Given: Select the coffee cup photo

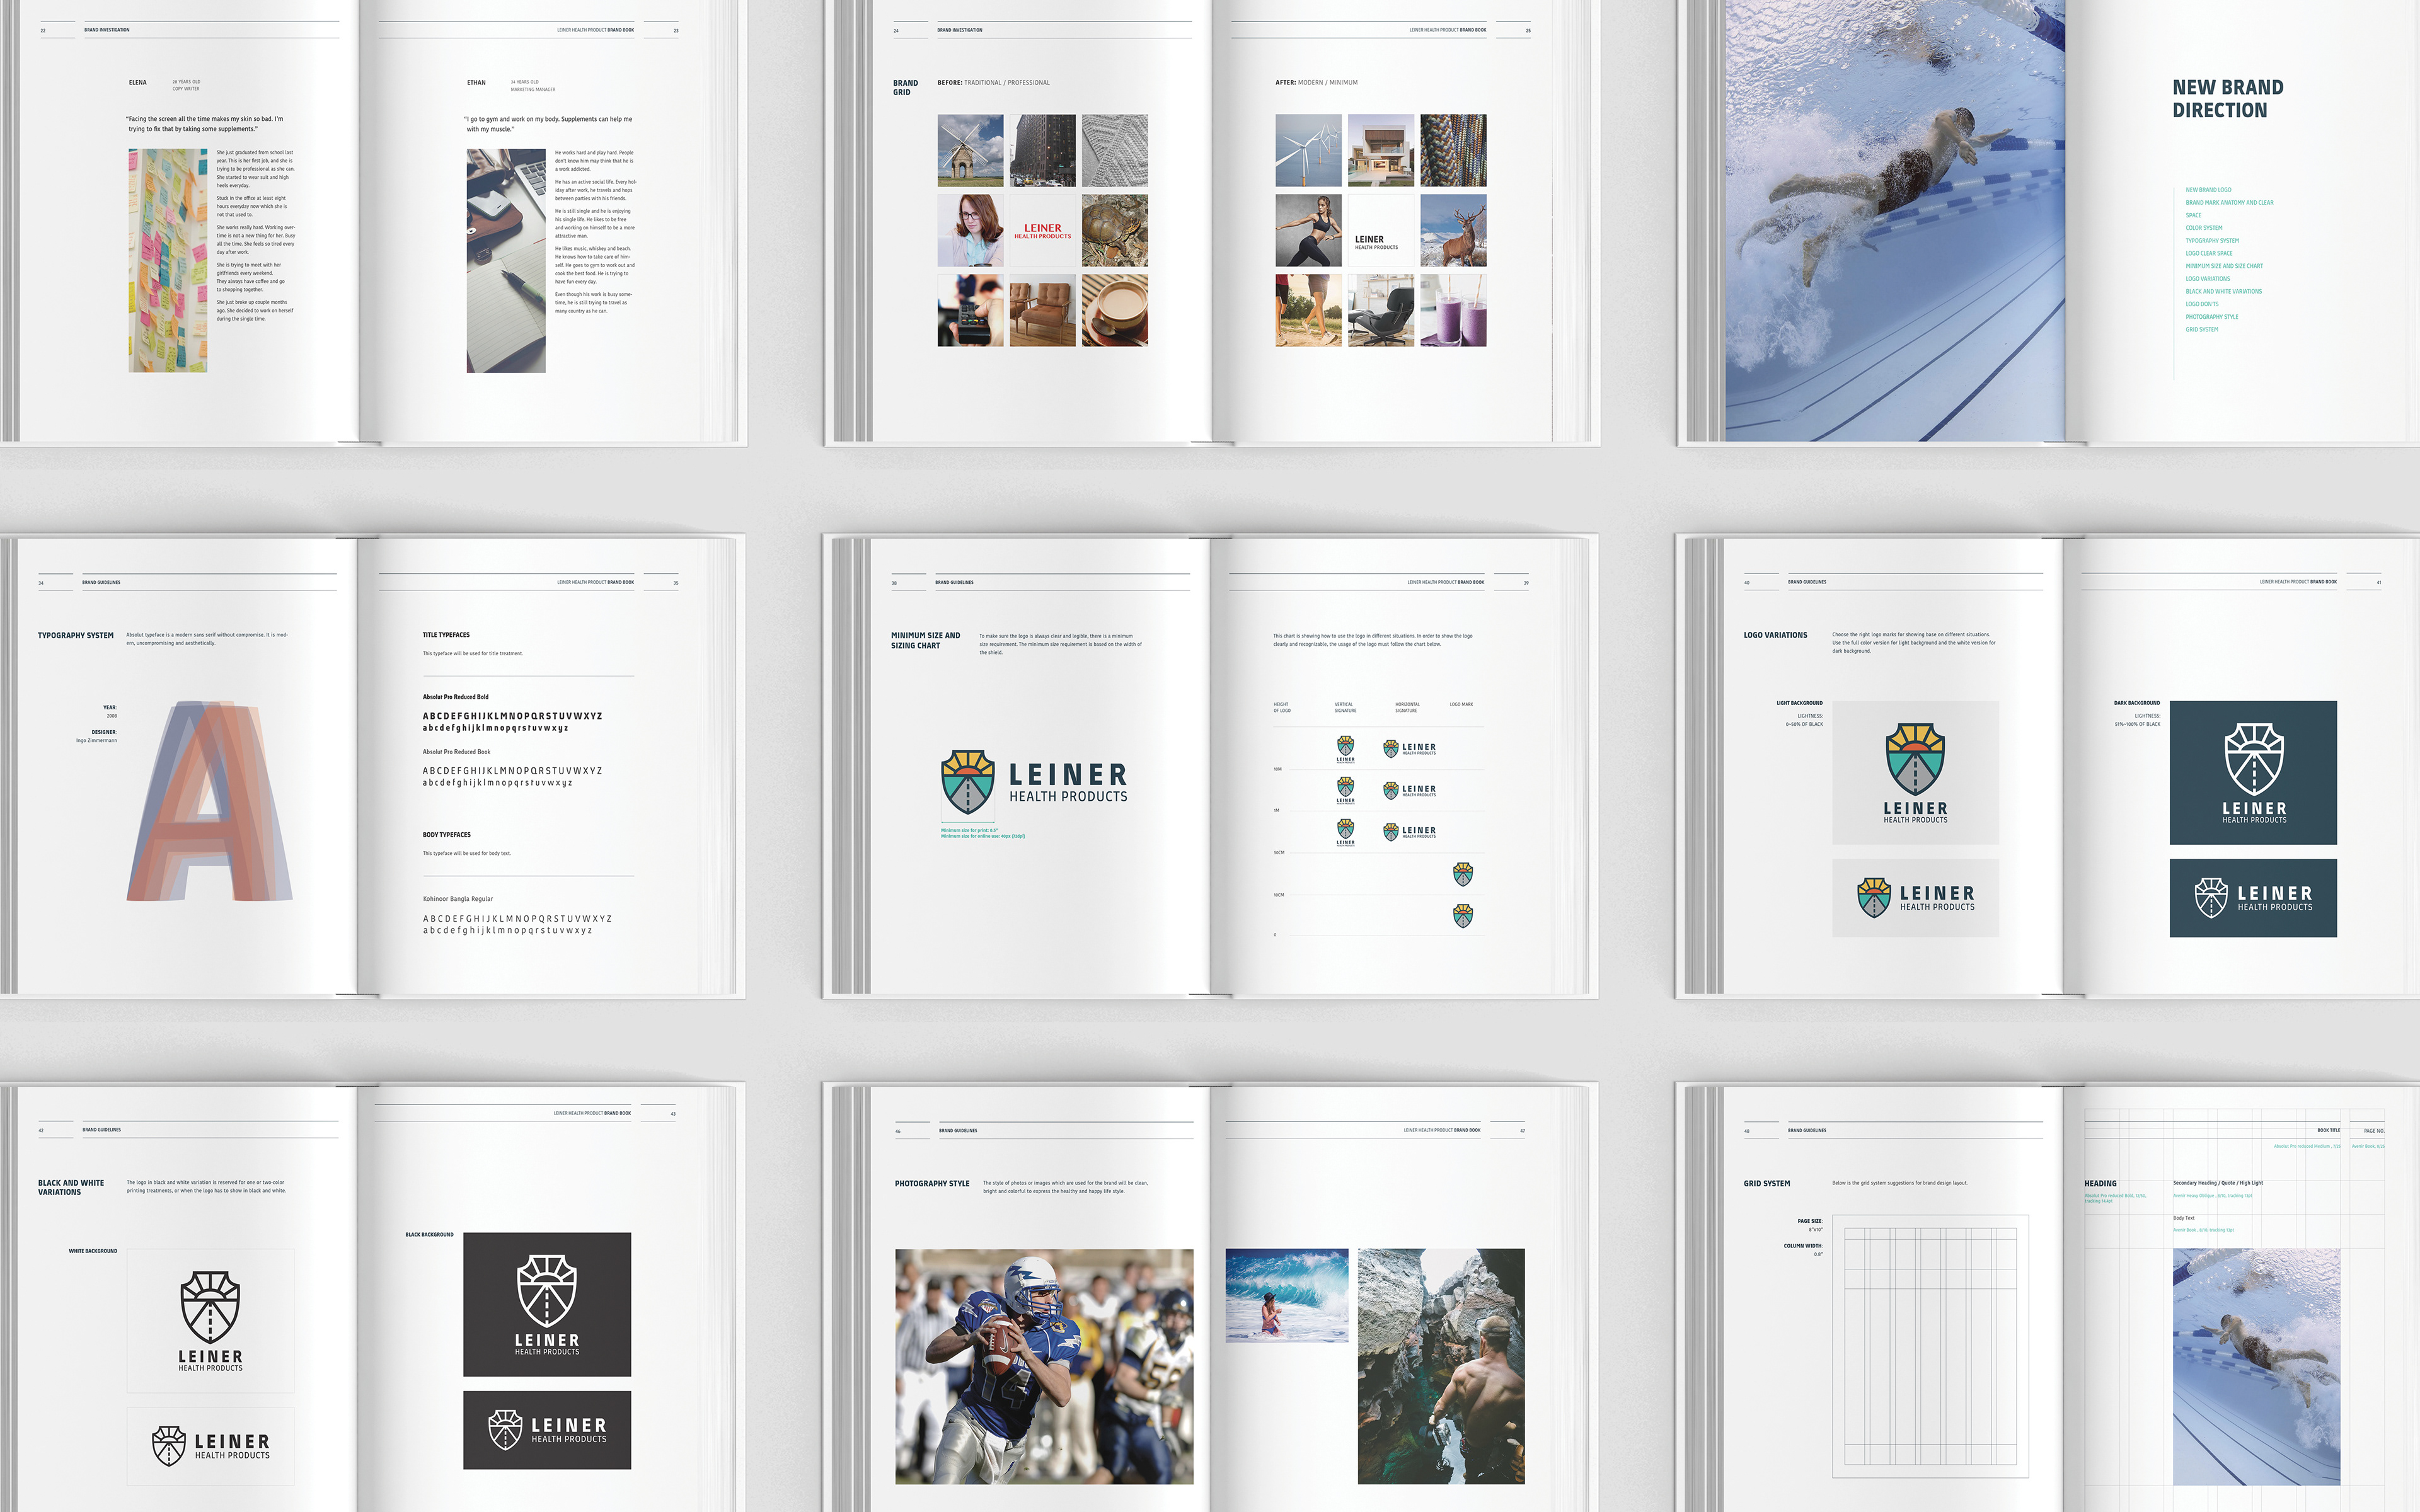Looking at the screenshot, I should point(1115,311).
